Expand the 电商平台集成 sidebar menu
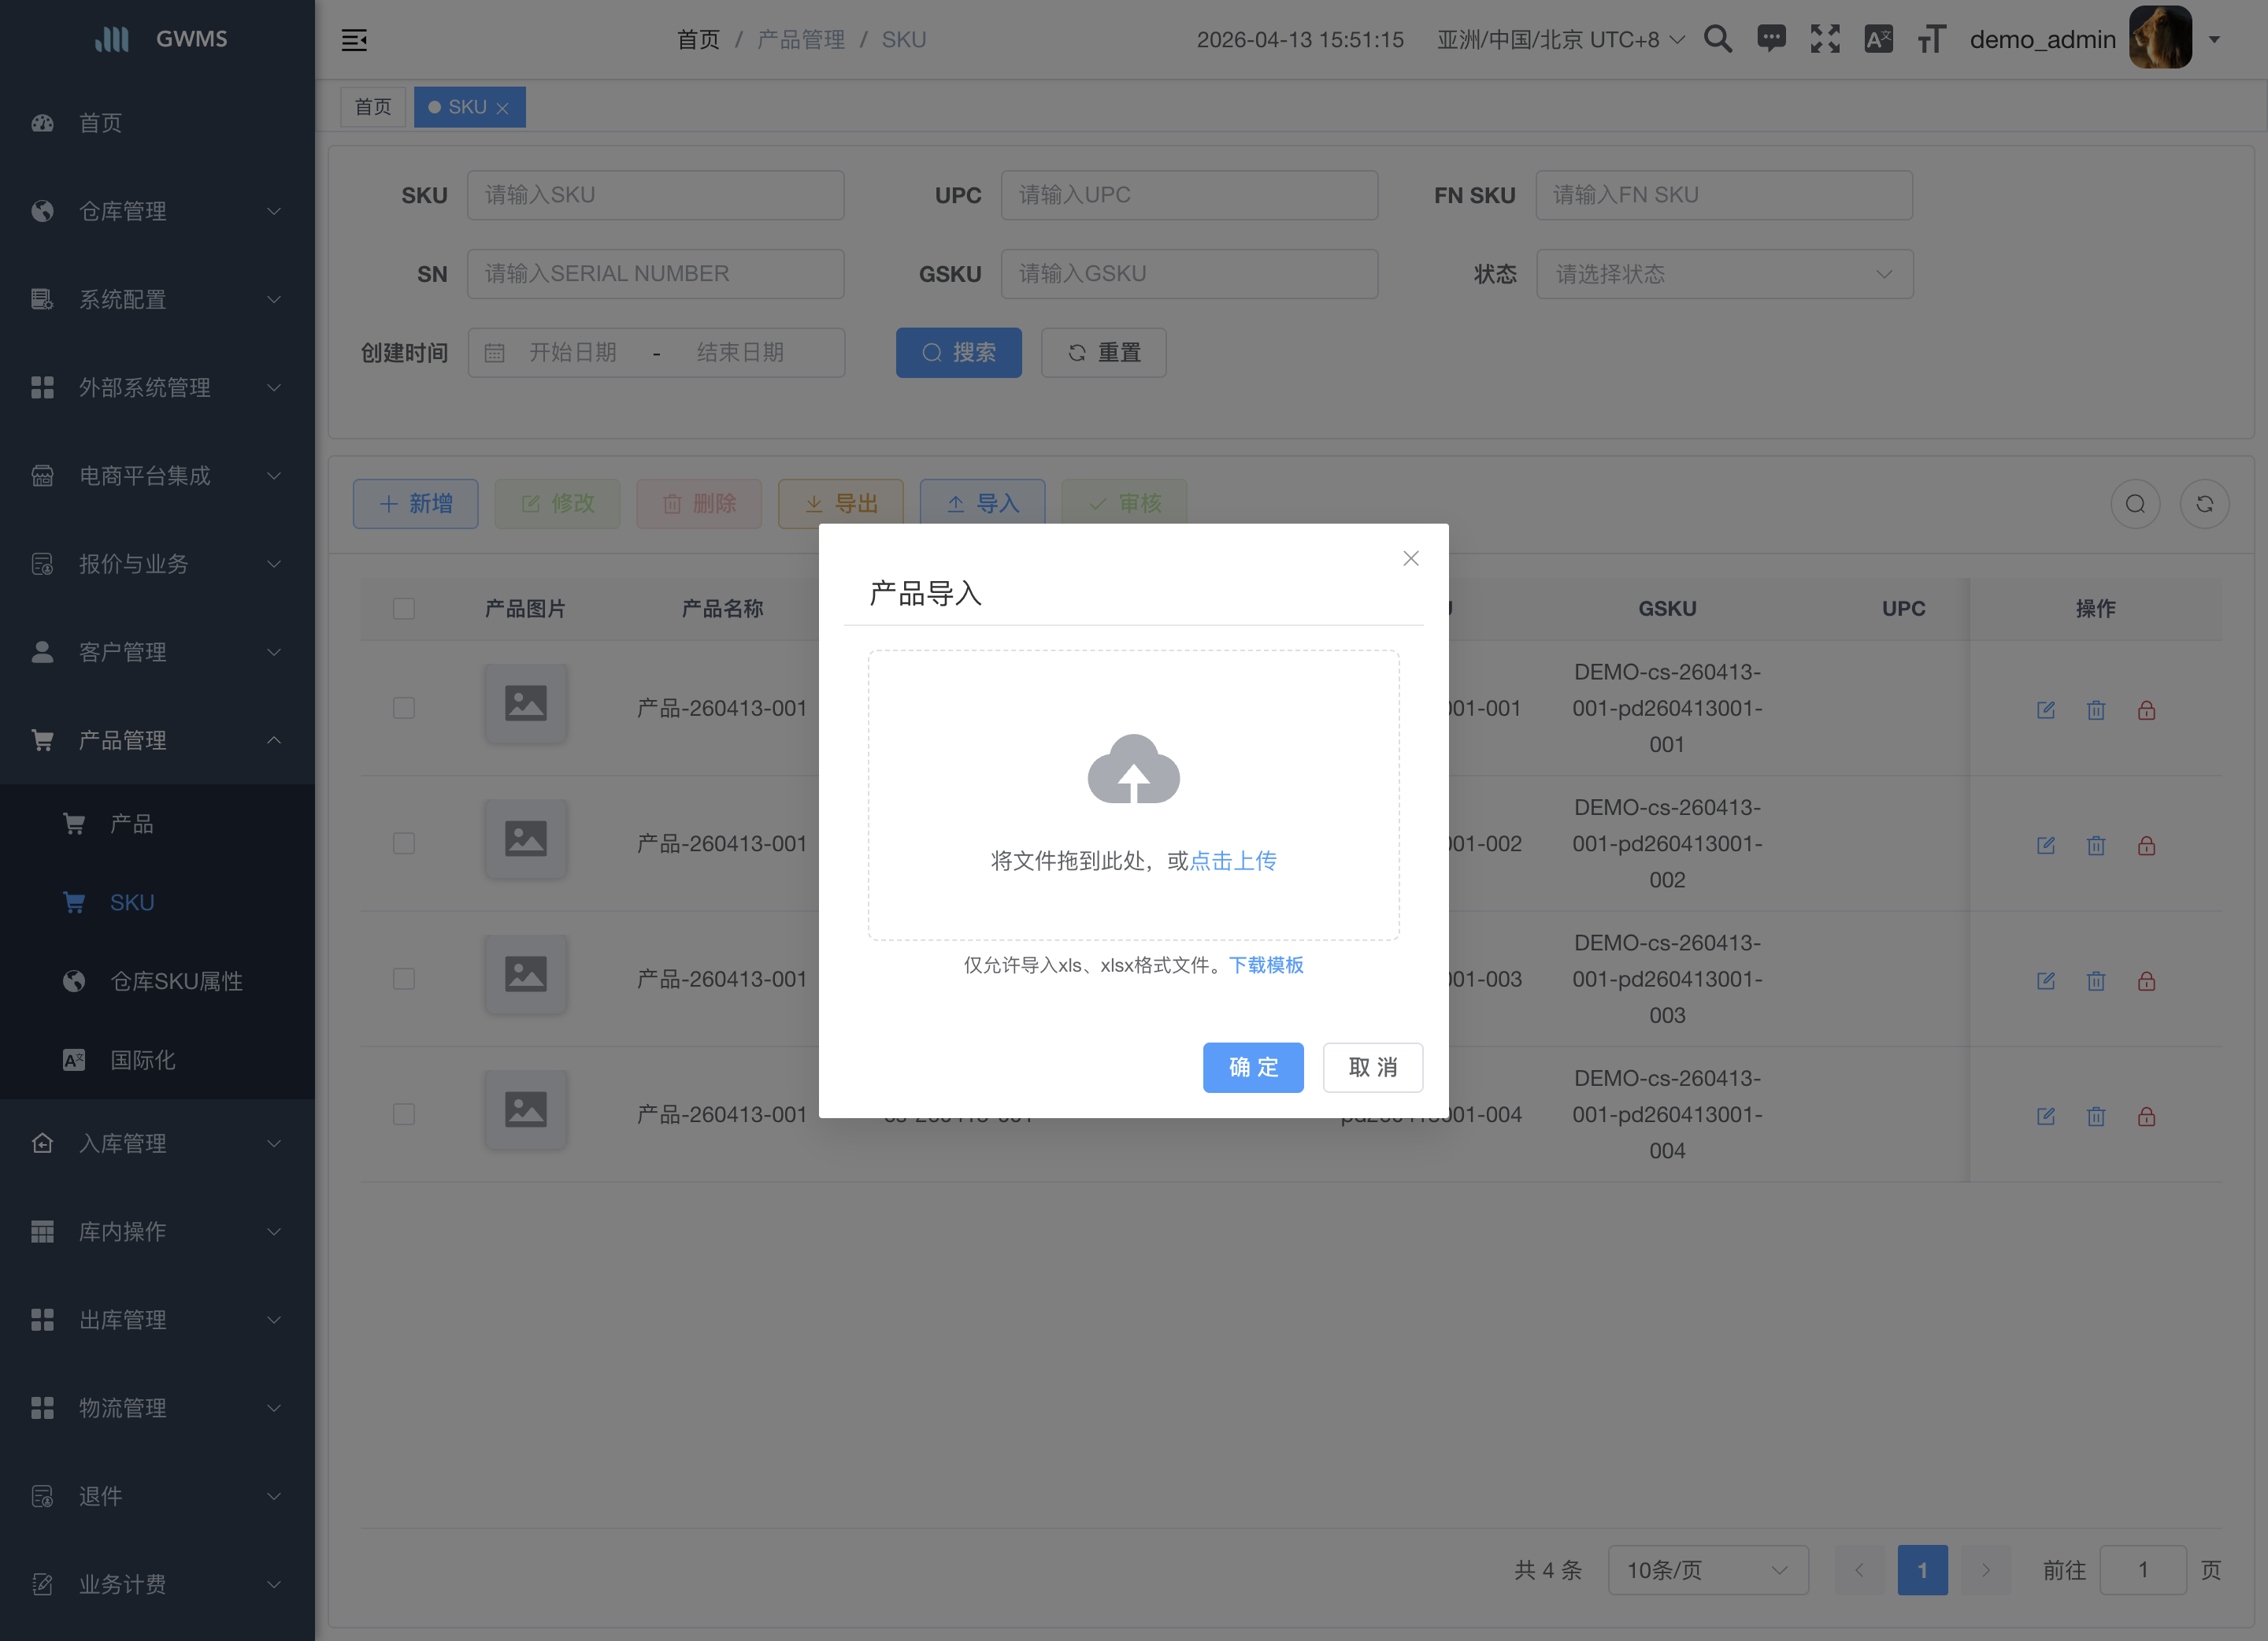Image resolution: width=2268 pixels, height=1641 pixels. click(x=157, y=475)
